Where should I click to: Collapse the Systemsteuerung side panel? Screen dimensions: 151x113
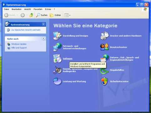[x=44, y=24]
